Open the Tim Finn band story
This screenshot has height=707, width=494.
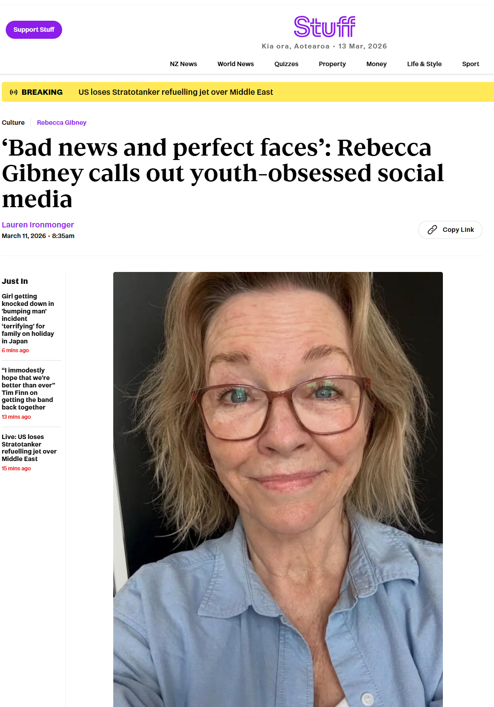coord(28,389)
